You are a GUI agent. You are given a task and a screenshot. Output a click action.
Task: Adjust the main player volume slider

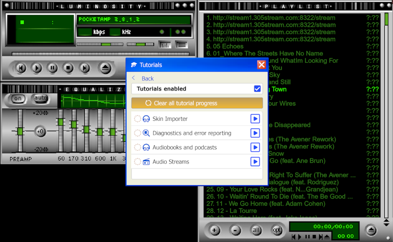click(100, 44)
